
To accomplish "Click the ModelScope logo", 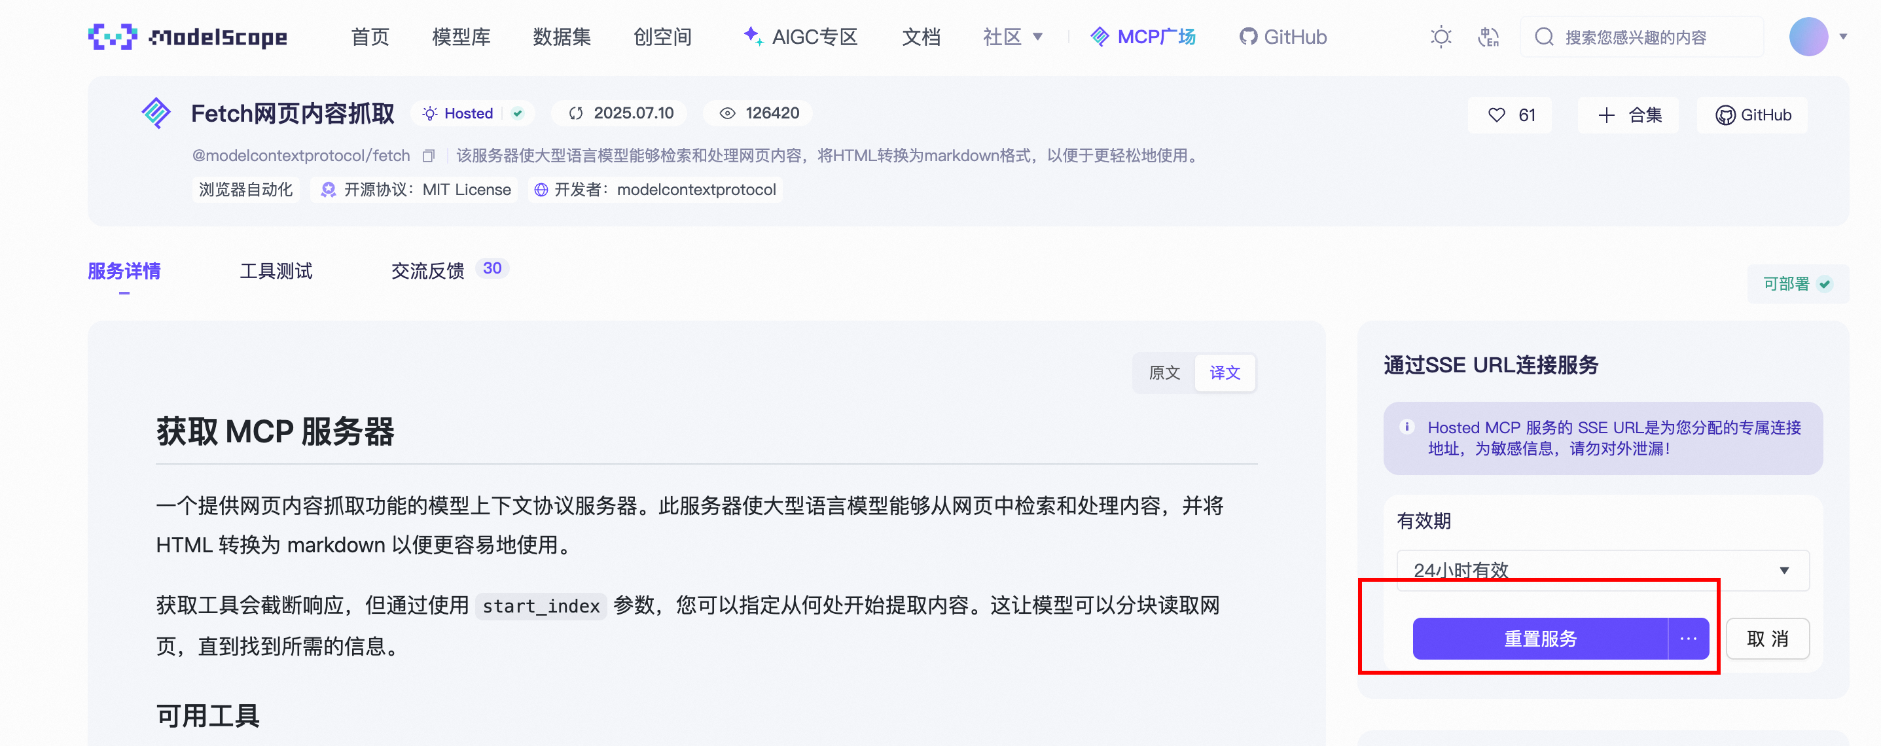I will pyautogui.click(x=188, y=37).
